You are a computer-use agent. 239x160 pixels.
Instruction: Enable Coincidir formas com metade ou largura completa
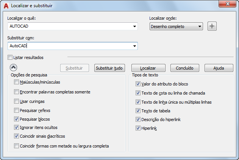tap(16, 146)
